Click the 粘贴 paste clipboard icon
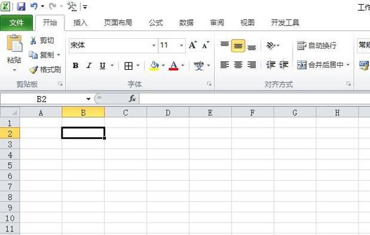Viewport: 370px width, 235px height. click(14, 43)
